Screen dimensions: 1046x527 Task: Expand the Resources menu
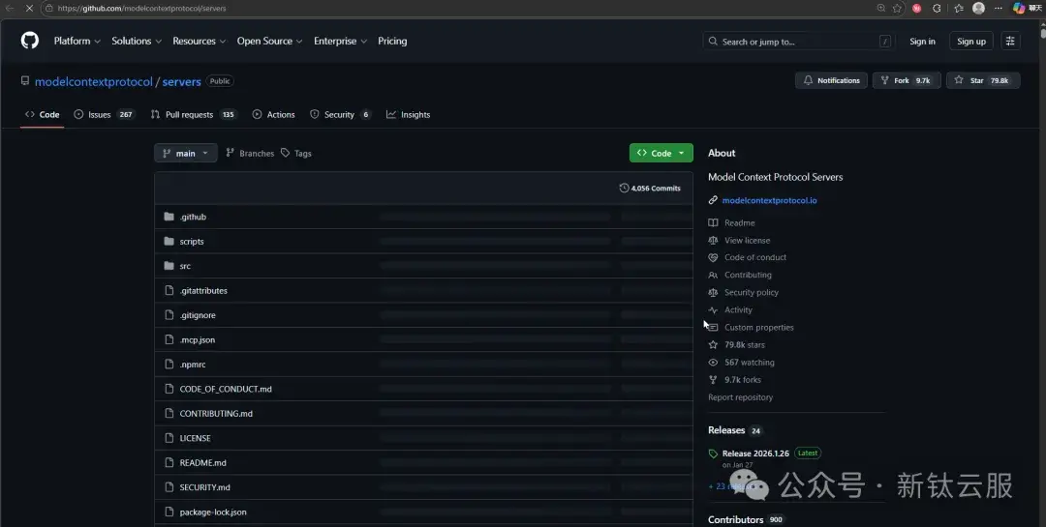pos(199,41)
